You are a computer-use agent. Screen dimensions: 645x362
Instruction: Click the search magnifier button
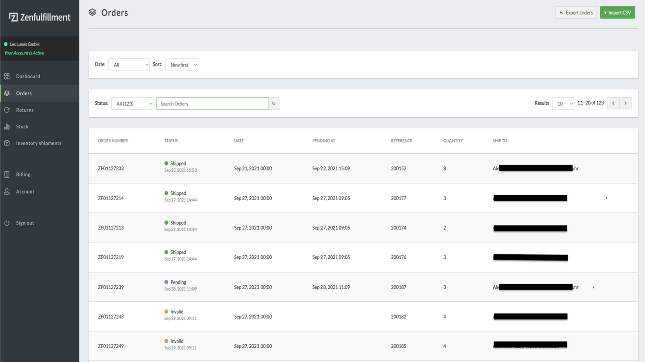(274, 104)
